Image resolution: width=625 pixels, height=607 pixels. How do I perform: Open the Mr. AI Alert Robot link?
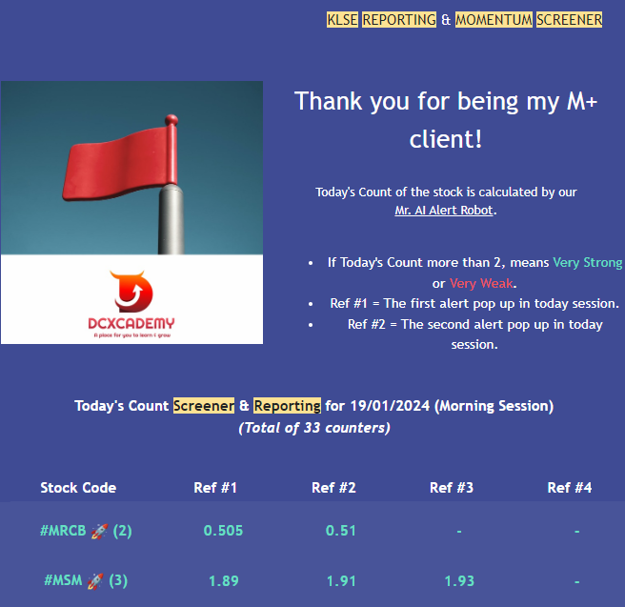tap(444, 210)
